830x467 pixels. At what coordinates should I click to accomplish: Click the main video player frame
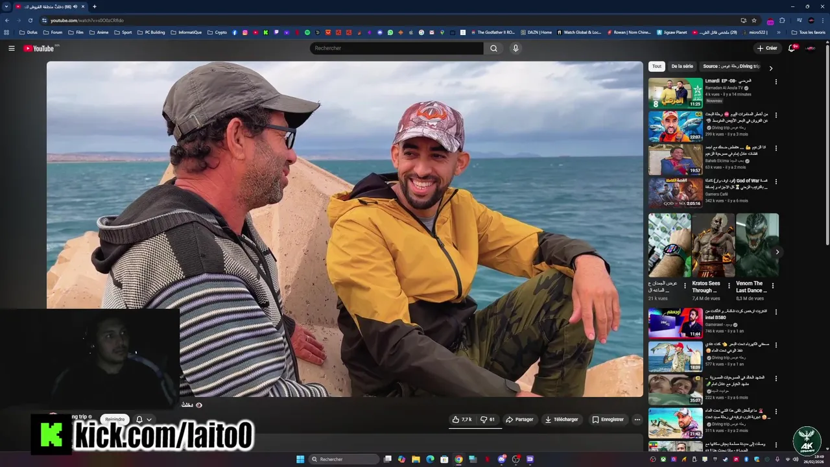click(345, 229)
